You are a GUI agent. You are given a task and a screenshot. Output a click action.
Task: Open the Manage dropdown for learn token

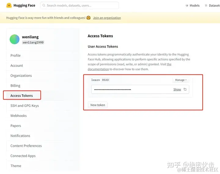pos(181,80)
